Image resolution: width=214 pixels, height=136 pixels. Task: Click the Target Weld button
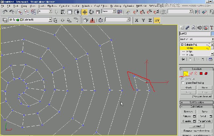[x=205, y=121]
